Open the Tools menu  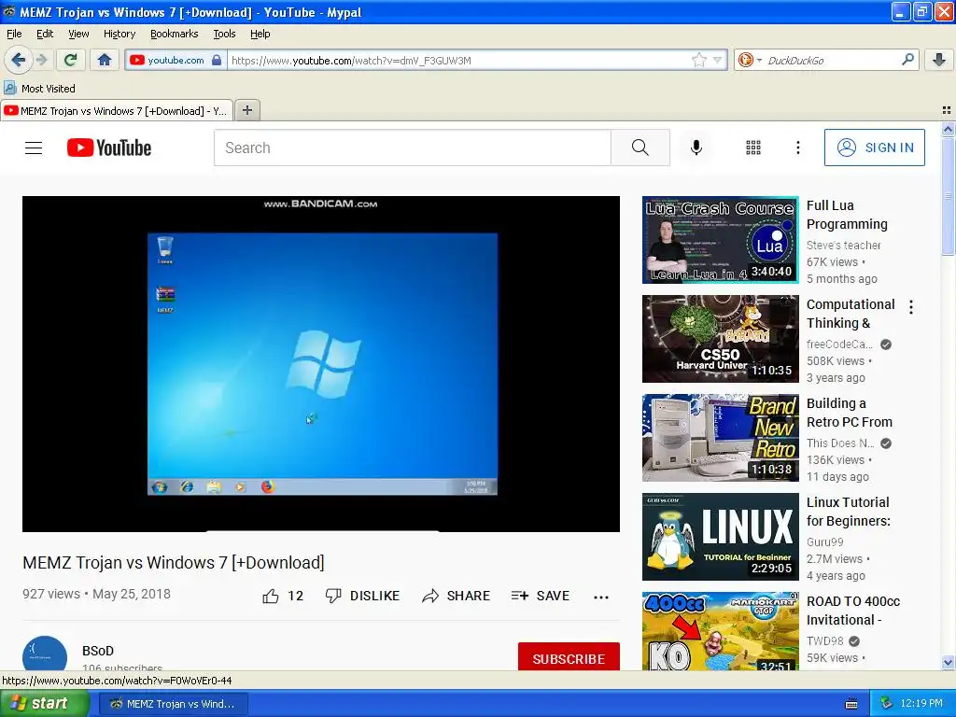pyautogui.click(x=224, y=34)
